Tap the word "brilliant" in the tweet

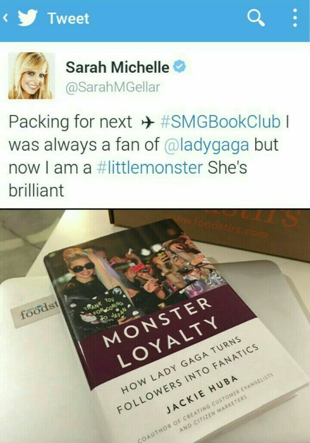tap(36, 190)
